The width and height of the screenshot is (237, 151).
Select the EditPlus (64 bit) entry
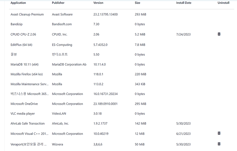pos(21,45)
